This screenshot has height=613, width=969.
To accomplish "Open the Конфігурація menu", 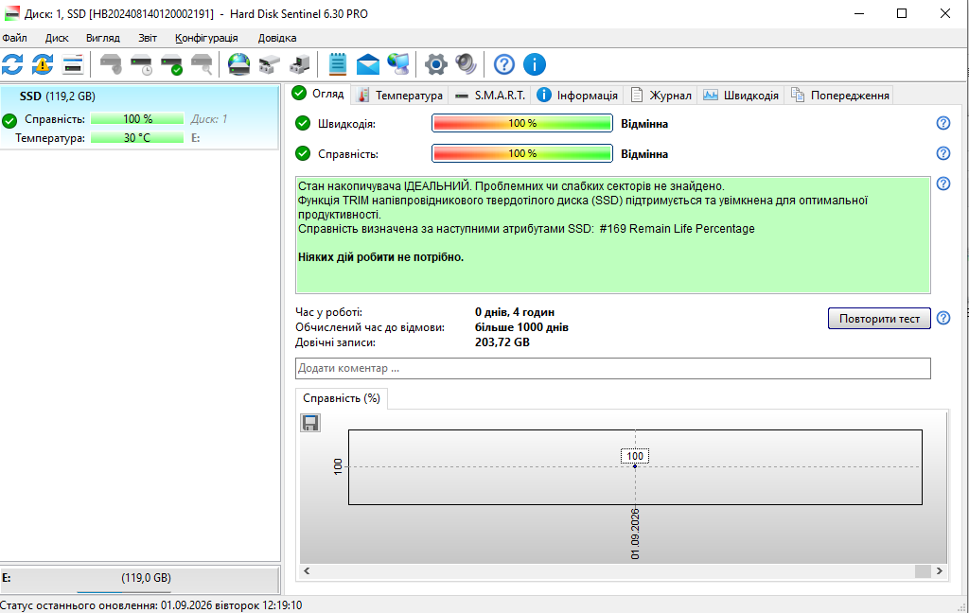I will click(206, 38).
